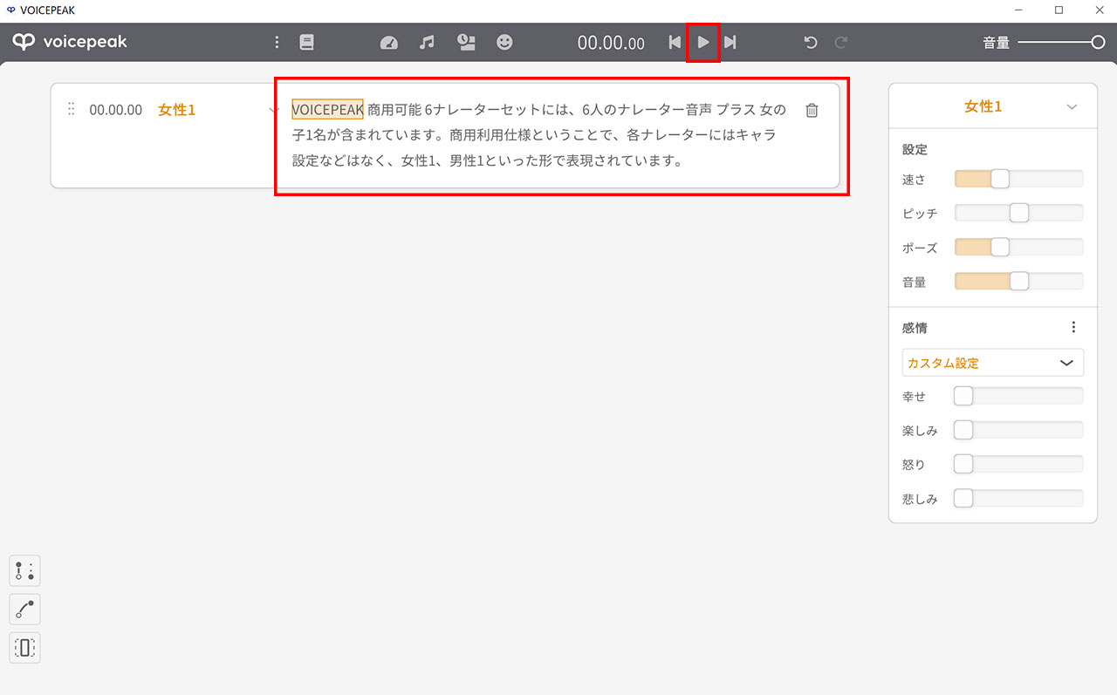
Task: Click the 悲しみ emotion slider
Action: click(x=1018, y=499)
